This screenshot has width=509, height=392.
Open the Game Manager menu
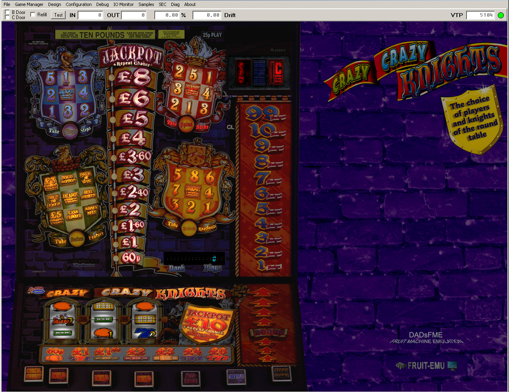coord(29,4)
